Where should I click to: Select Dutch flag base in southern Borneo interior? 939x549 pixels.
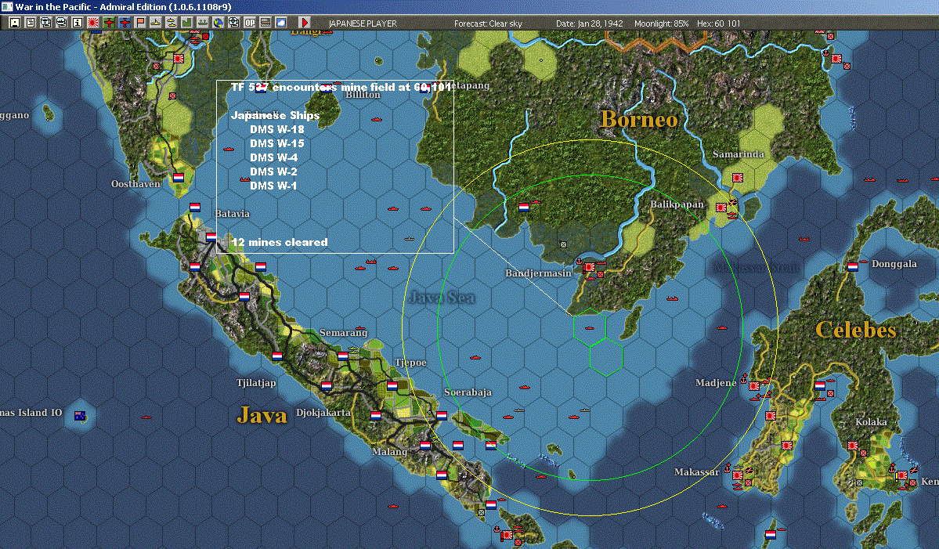click(524, 207)
